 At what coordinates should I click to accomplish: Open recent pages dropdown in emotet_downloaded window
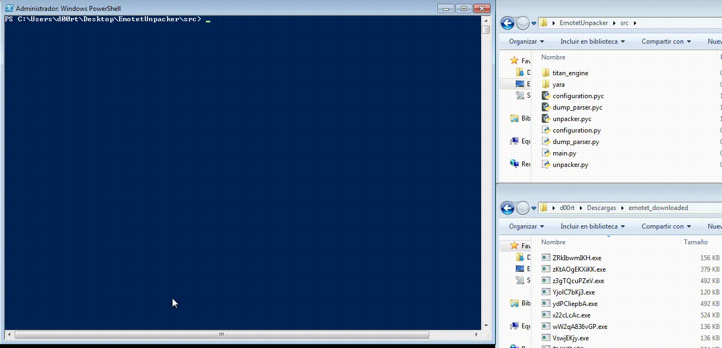(x=534, y=208)
